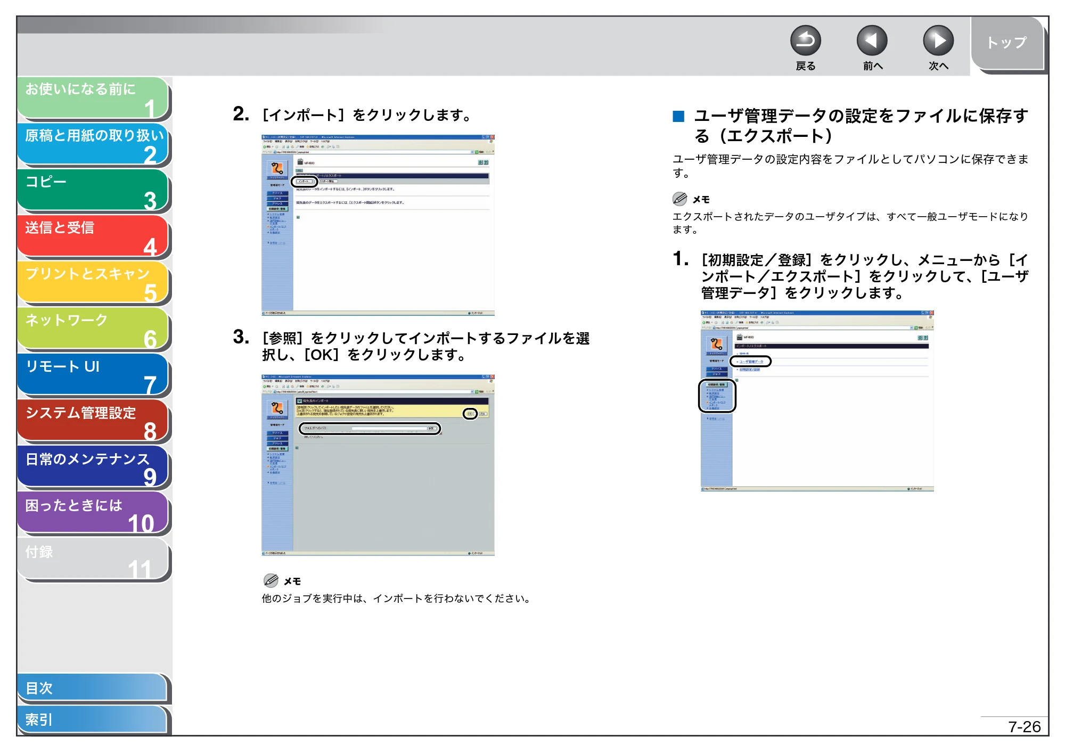Click the 次へ next-page arrow icon

tap(938, 40)
